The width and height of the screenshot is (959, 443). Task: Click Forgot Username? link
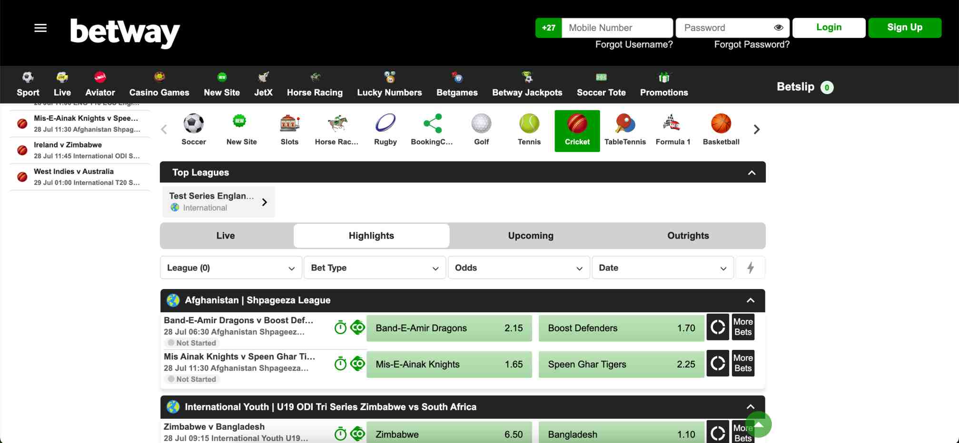[x=634, y=44]
